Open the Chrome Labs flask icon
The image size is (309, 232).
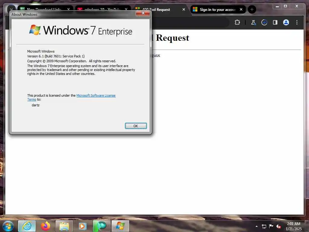pyautogui.click(x=253, y=22)
